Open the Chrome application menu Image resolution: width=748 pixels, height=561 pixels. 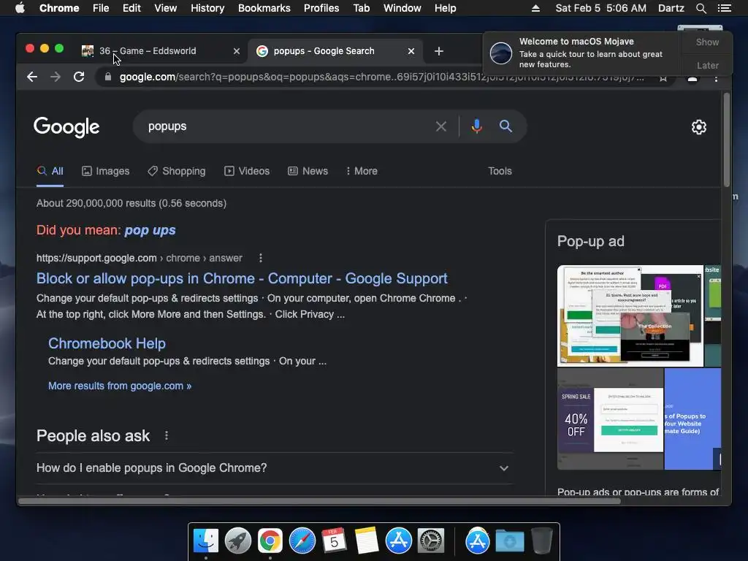(x=59, y=8)
